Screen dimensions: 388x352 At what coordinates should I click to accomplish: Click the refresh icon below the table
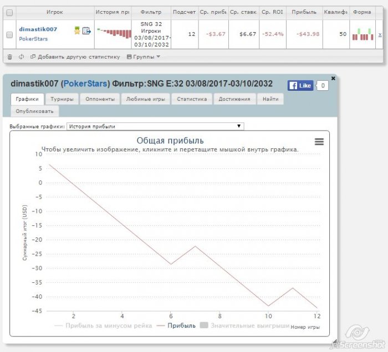(x=21, y=57)
